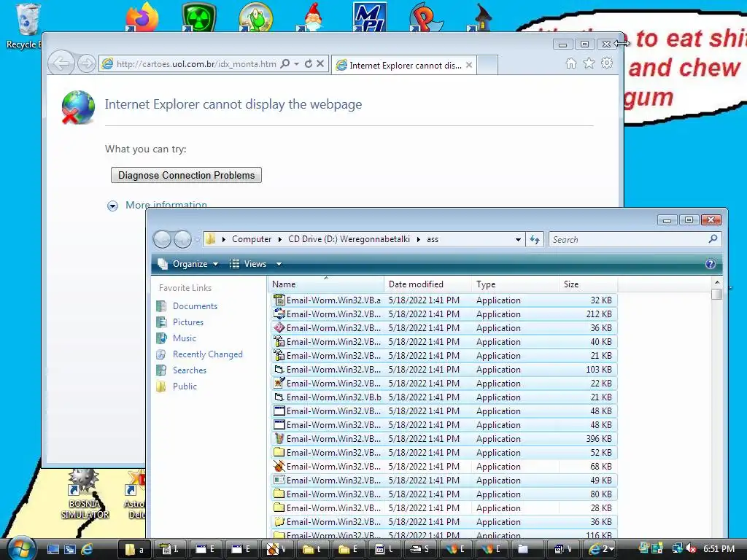Expand the IE address bar autocomplete dropdown
The image size is (747, 560).
pyautogui.click(x=296, y=64)
